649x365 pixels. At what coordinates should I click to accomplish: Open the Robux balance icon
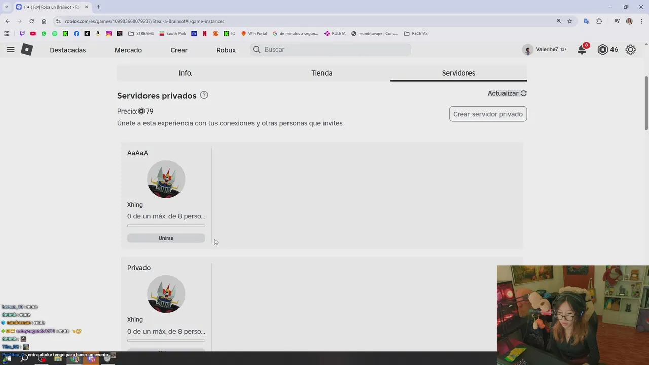coord(602,50)
